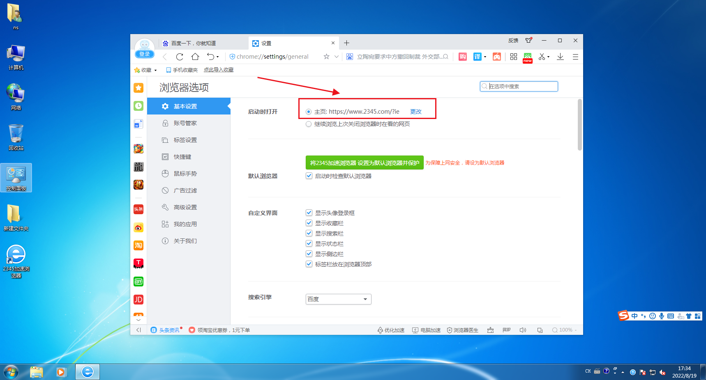Select 账号管理 in the settings sidebar
The image size is (706, 380).
[x=185, y=123]
